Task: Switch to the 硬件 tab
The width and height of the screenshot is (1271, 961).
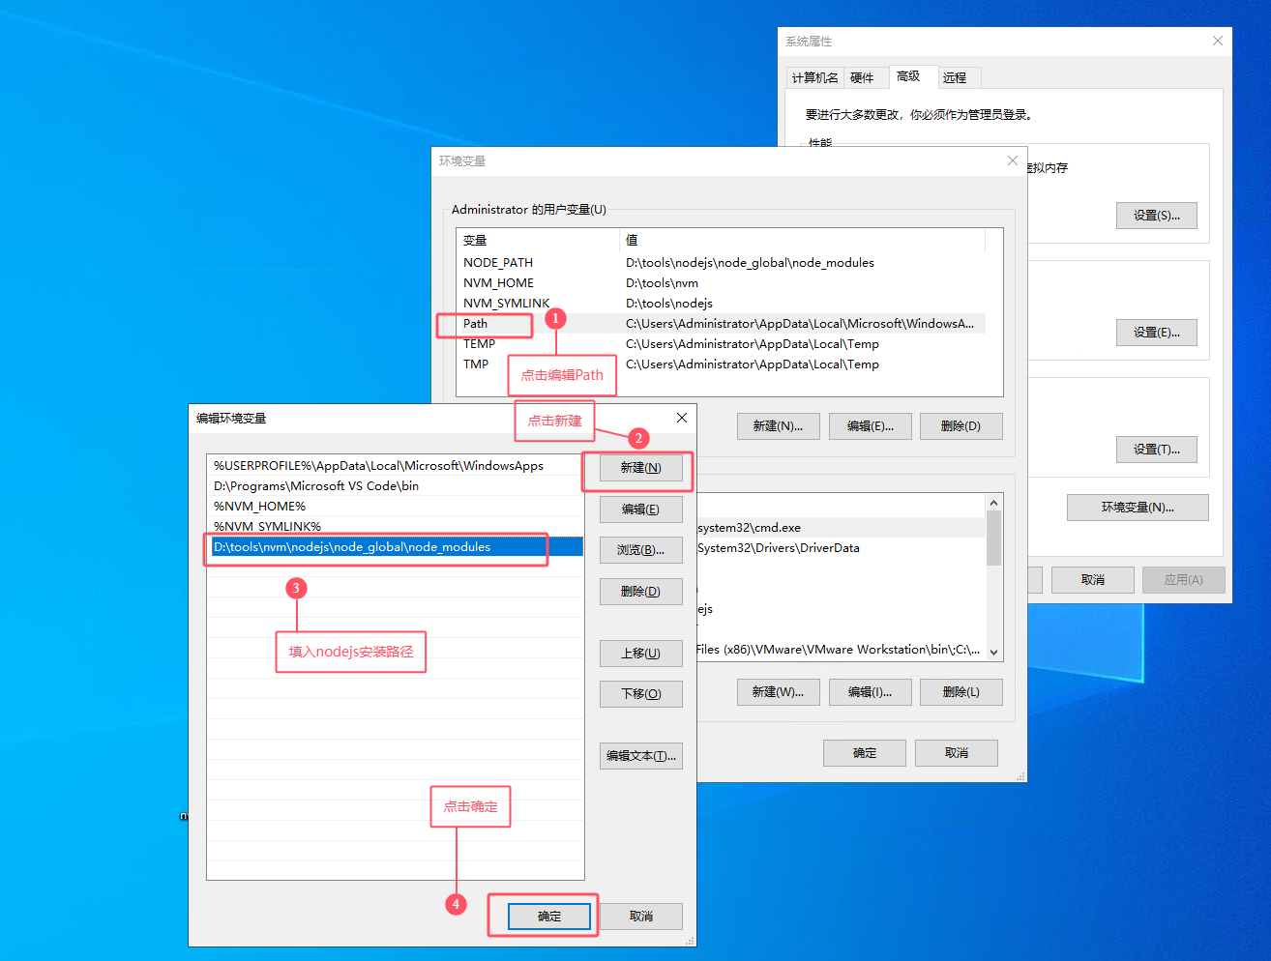Action: point(862,77)
